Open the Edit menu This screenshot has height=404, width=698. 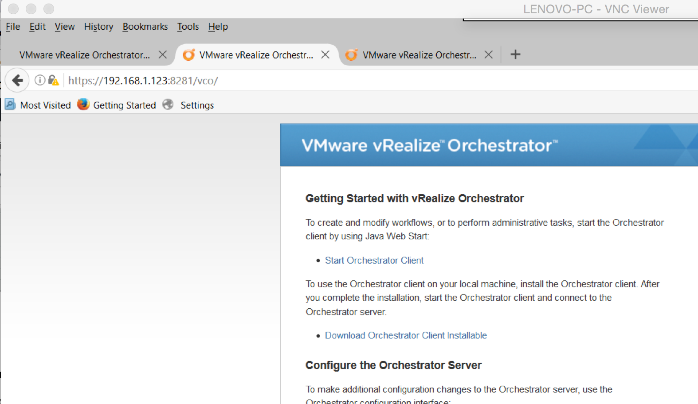38,27
